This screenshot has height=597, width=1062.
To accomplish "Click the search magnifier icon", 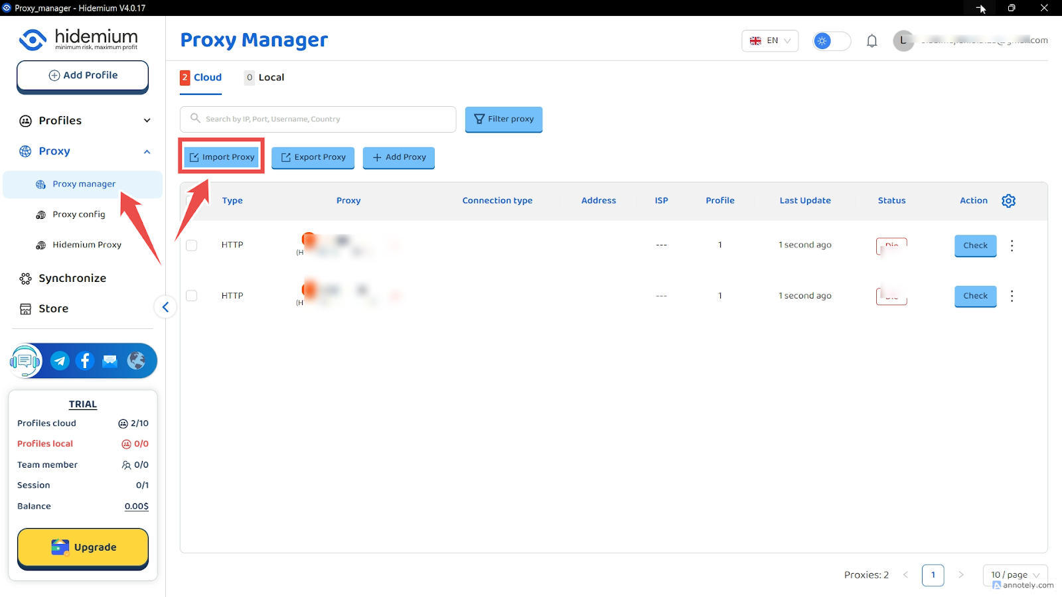I will 195,118.
